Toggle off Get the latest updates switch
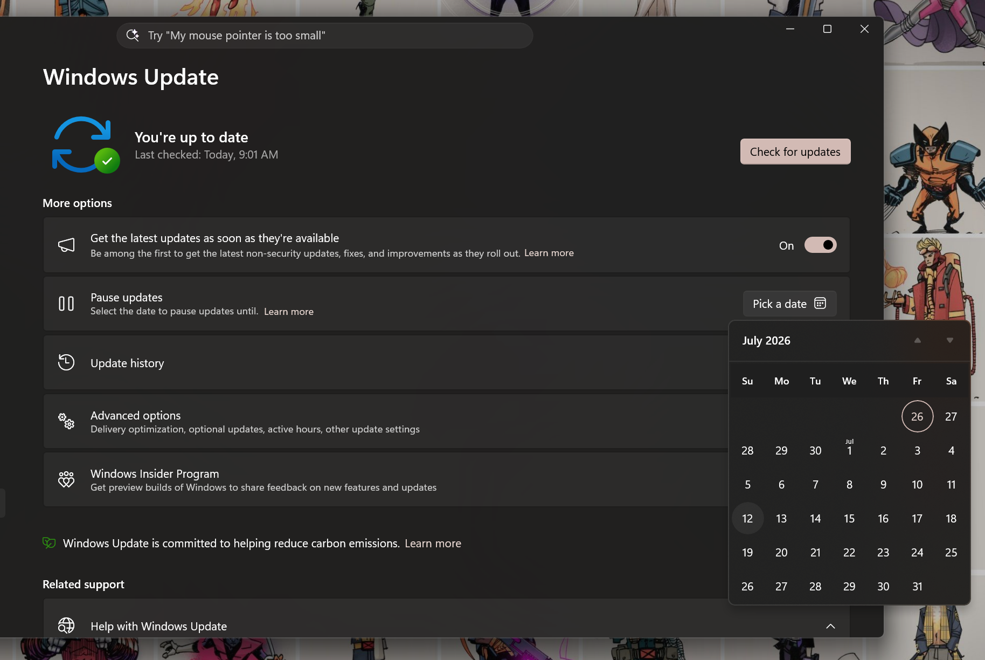Screen dimensions: 985x660 (820, 245)
